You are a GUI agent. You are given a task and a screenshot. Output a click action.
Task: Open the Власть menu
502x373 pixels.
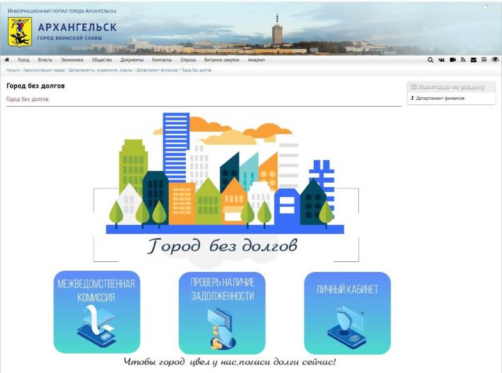pyautogui.click(x=45, y=60)
